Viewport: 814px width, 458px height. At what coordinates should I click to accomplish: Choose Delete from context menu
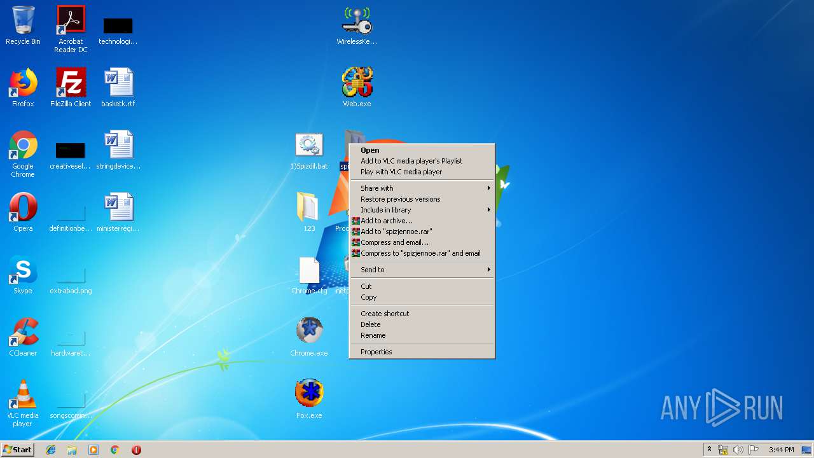[422, 324]
